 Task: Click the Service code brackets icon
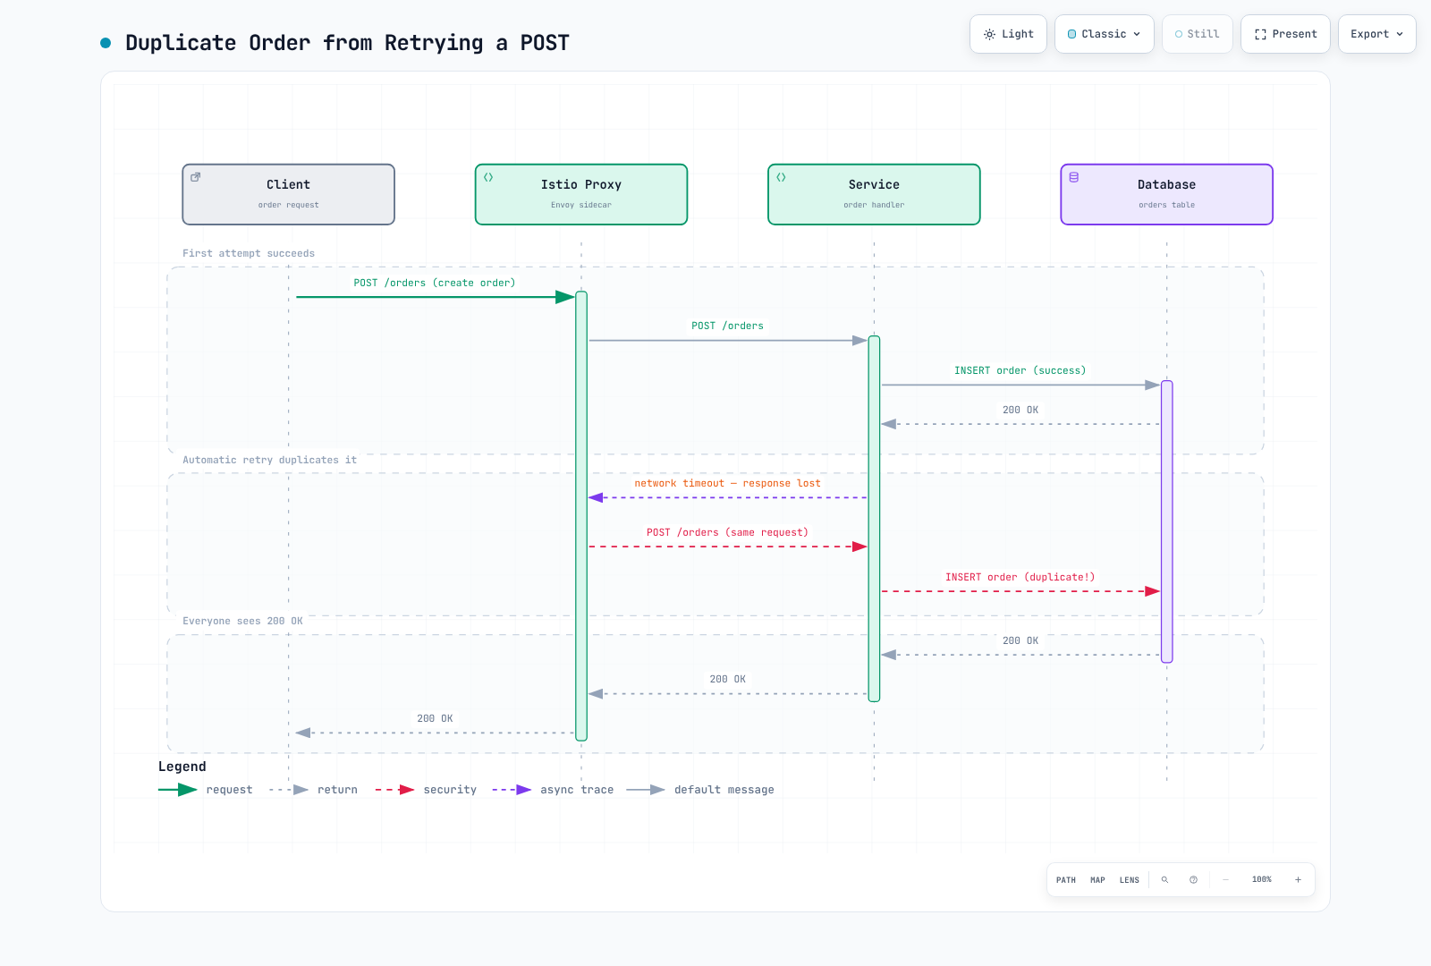pyautogui.click(x=781, y=177)
